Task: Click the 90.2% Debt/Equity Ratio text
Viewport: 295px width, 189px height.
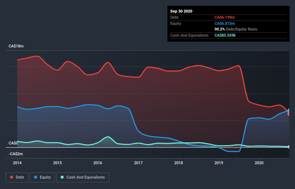Action: point(236,29)
